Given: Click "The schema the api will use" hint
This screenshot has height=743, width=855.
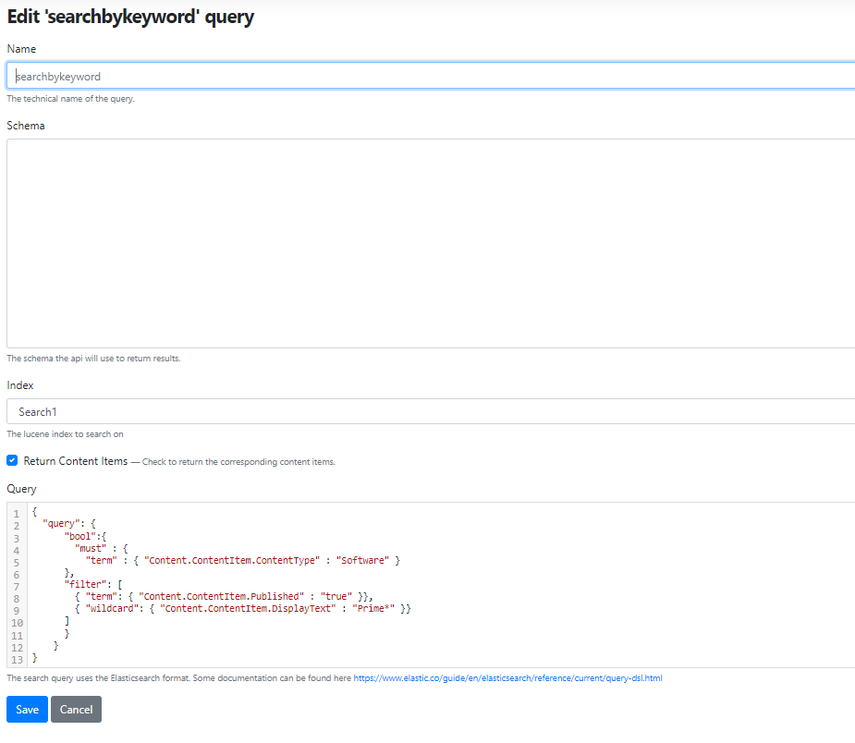Looking at the screenshot, I should 93,359.
